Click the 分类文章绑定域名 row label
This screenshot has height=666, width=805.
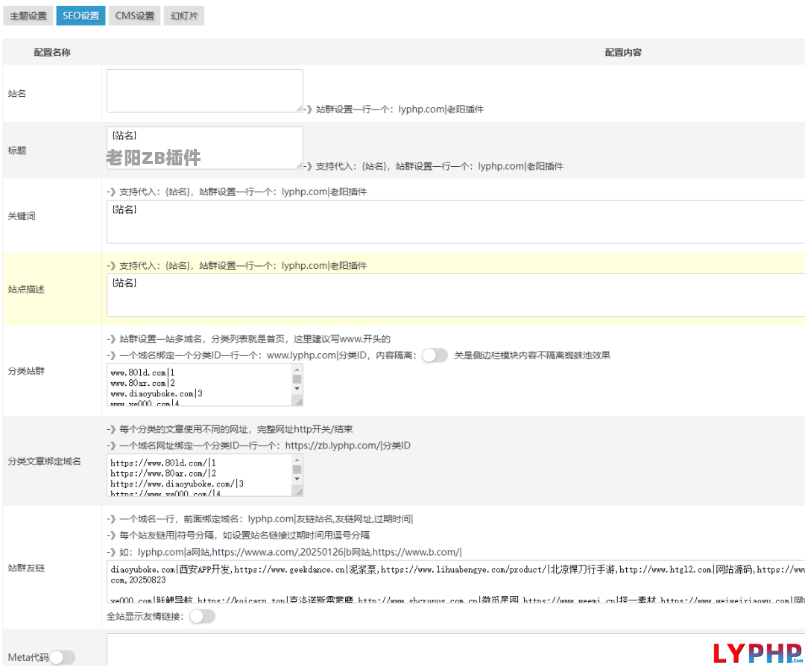tap(45, 461)
